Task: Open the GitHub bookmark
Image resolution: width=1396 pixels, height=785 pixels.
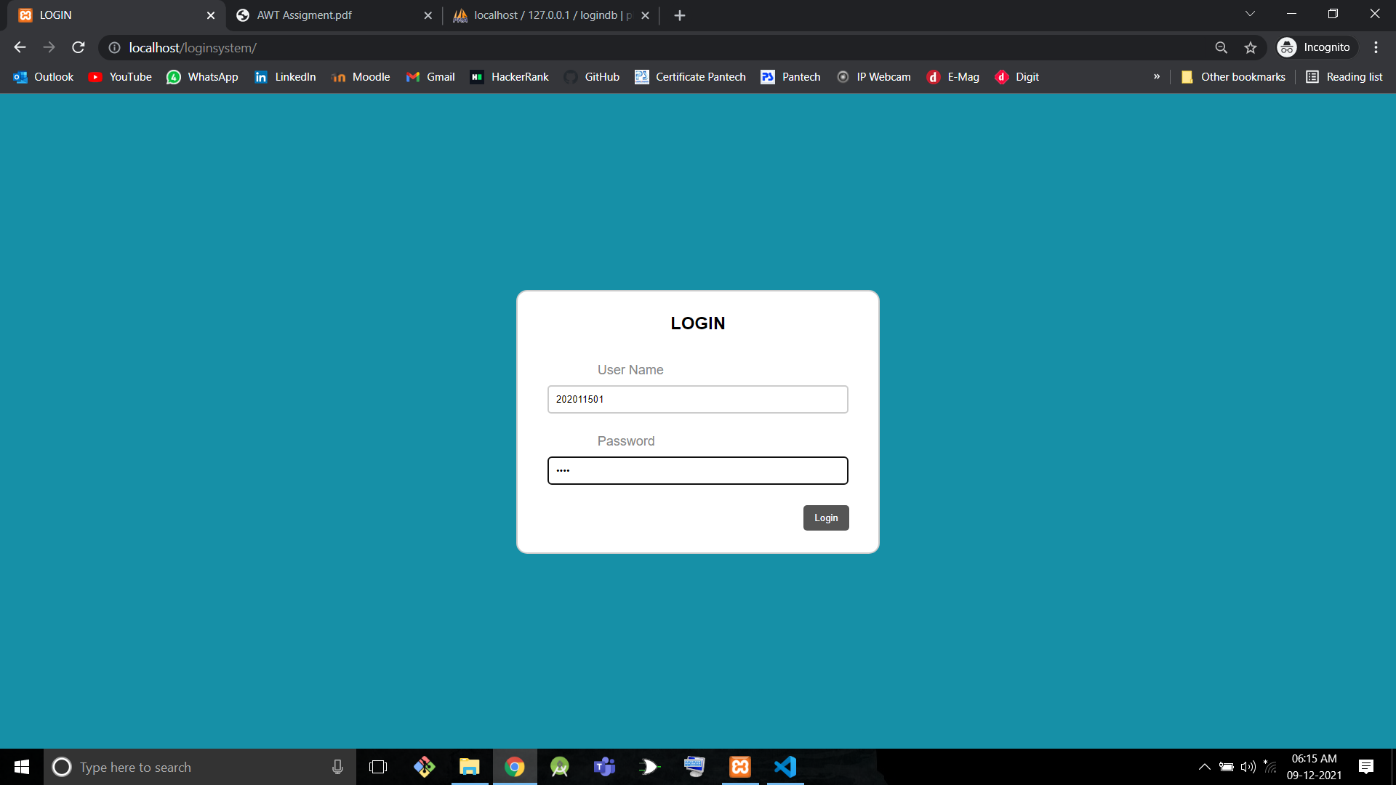Action: click(x=593, y=77)
